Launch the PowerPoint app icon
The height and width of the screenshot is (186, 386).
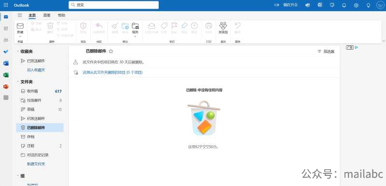(6, 86)
